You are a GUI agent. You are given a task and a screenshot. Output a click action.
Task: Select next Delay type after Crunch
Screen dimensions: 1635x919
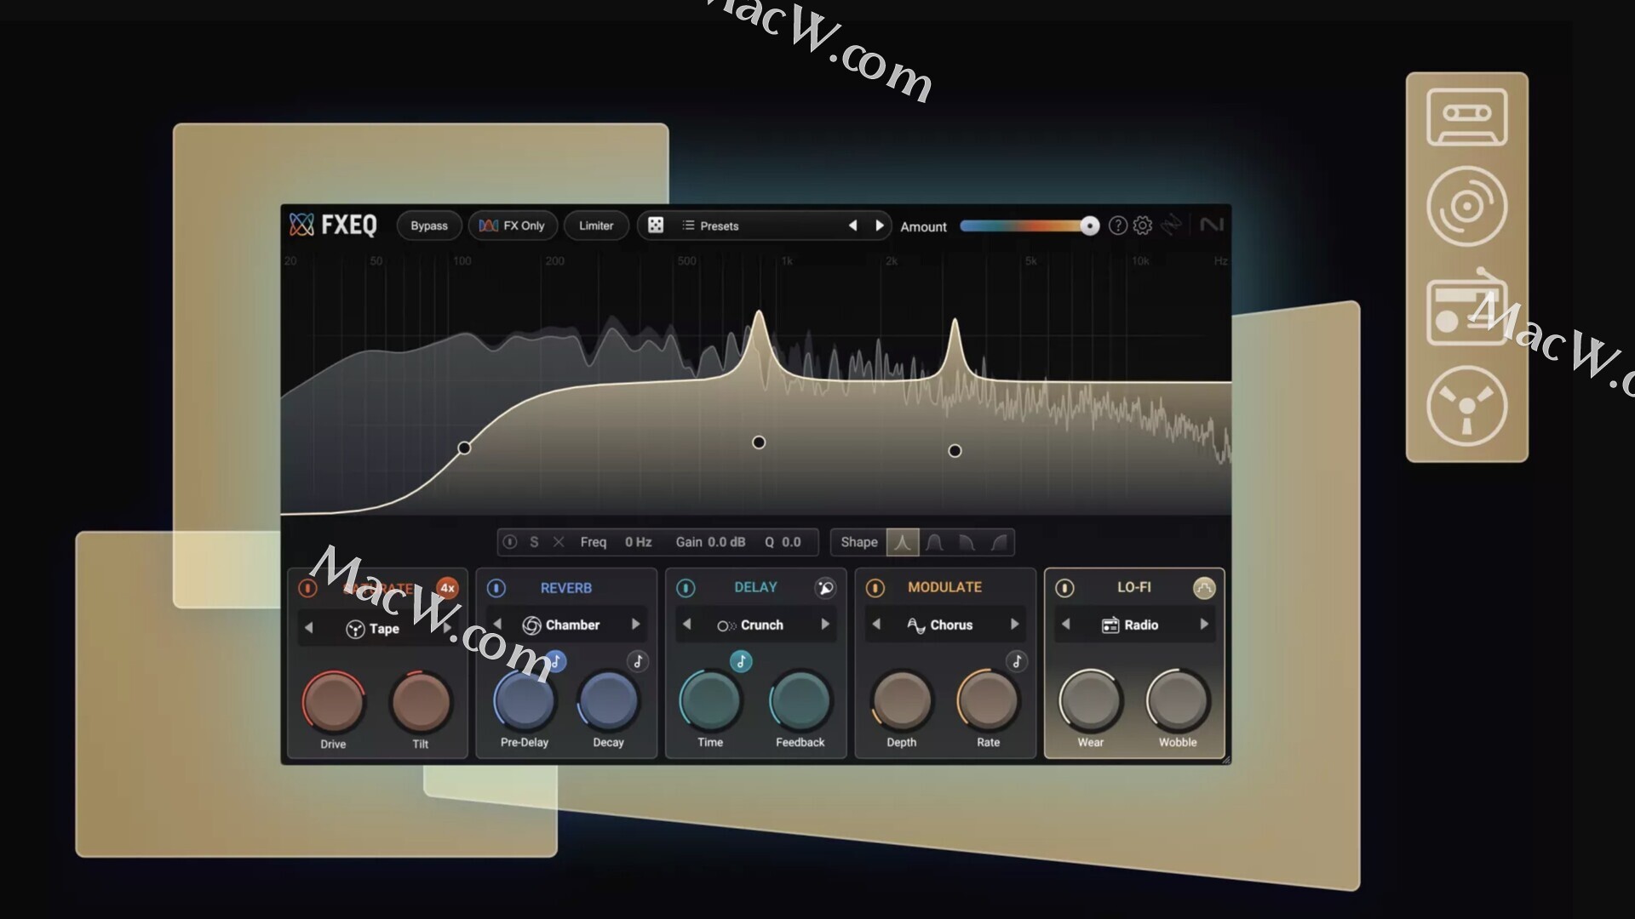pos(824,625)
